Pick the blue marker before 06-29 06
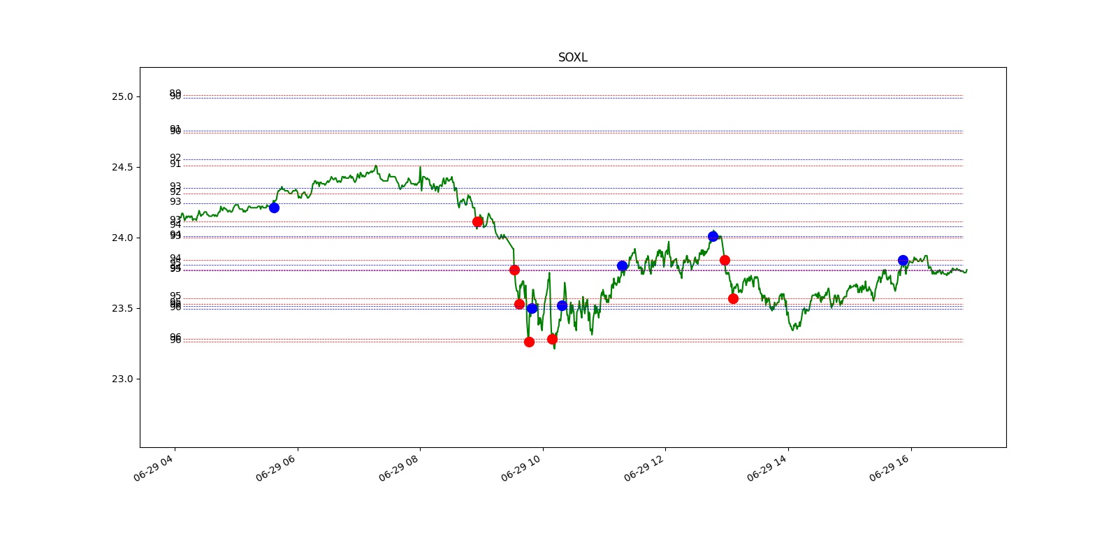Image resolution: width=1118 pixels, height=559 pixels. pos(274,208)
